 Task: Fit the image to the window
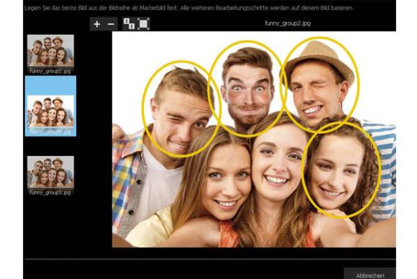pyautogui.click(x=143, y=24)
